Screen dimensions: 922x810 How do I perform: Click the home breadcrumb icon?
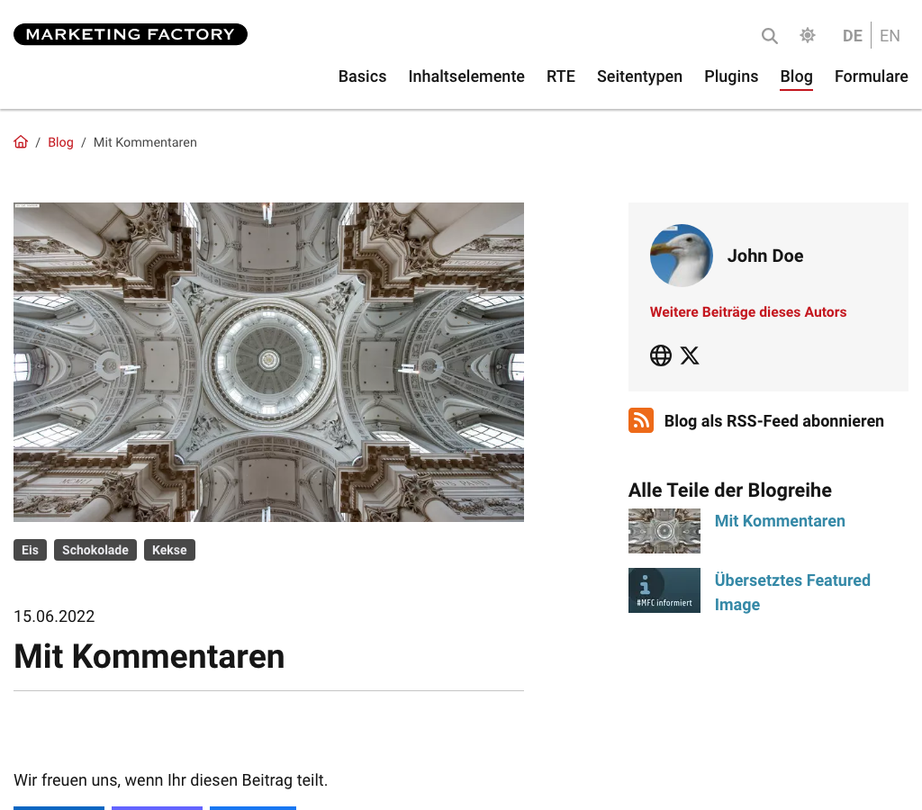click(21, 141)
